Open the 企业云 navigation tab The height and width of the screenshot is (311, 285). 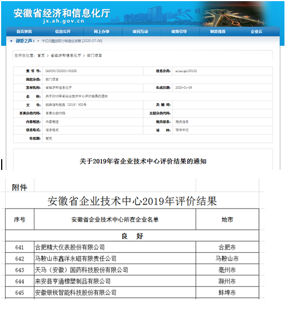(257, 32)
